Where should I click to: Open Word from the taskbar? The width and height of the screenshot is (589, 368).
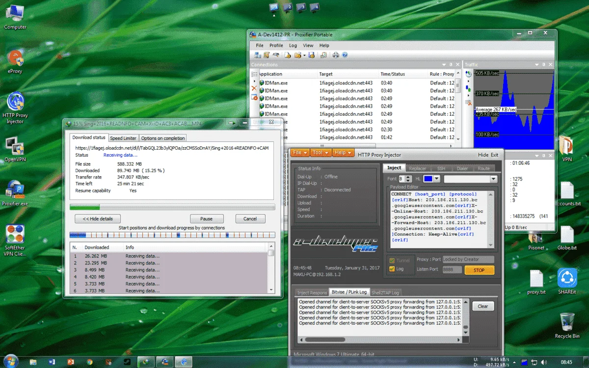[x=52, y=362]
